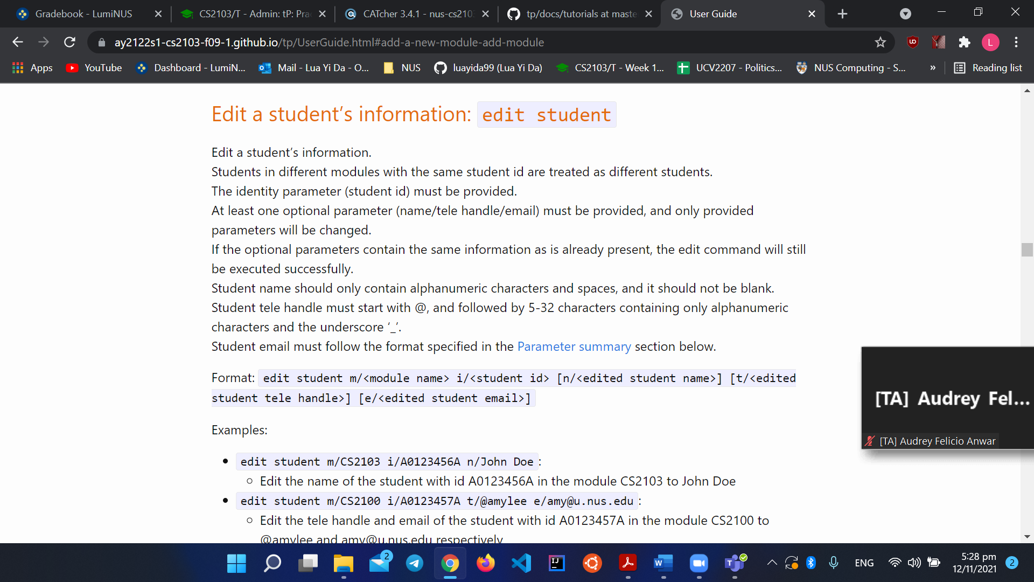The image size is (1034, 582).
Task: Click the scrollbar up arrow
Action: pyautogui.click(x=1027, y=91)
